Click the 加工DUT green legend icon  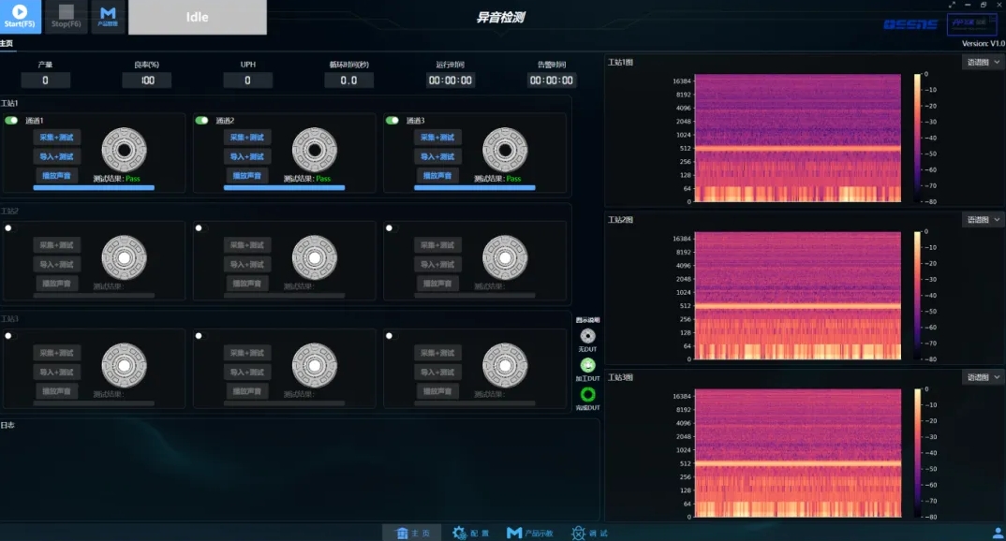coord(587,365)
